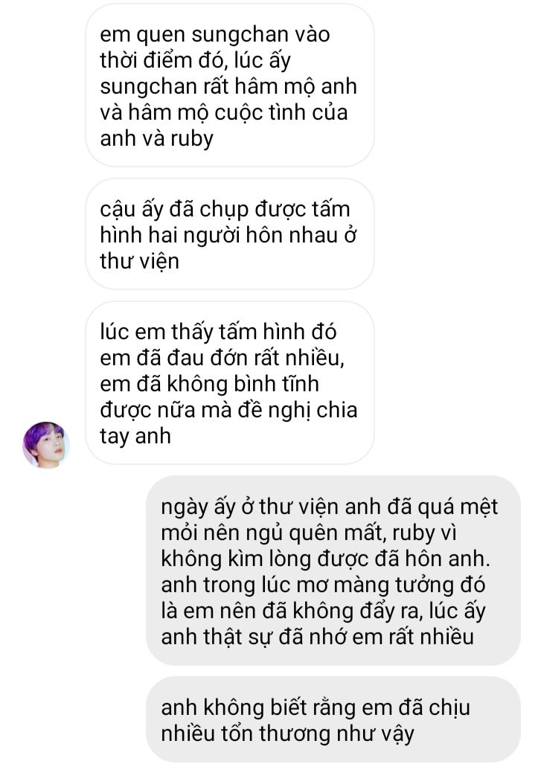535x770 pixels.
Task: Tap the message about "chụp được tấm hình"
Action: click(229, 234)
